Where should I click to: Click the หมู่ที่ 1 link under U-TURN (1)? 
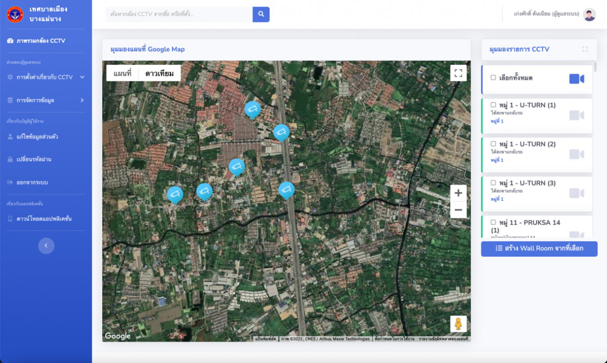(x=497, y=121)
